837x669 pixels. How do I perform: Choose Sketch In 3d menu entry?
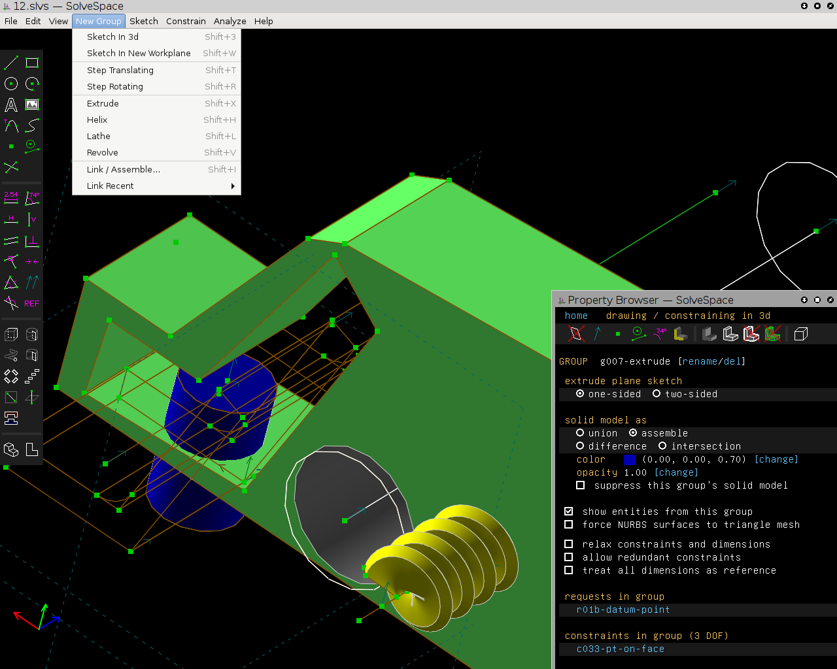tap(156, 37)
